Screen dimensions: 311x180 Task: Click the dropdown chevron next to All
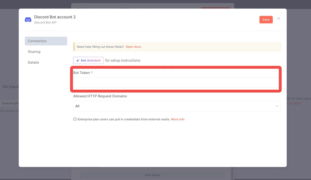(x=277, y=106)
